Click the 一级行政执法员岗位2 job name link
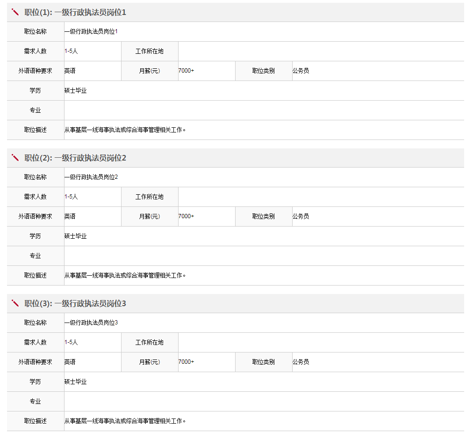466x433 pixels. point(90,177)
